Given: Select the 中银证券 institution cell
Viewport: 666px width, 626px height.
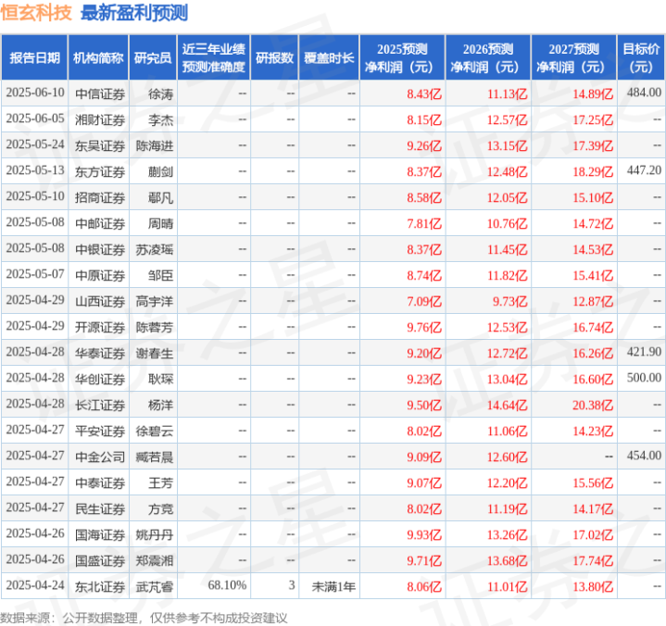Looking at the screenshot, I should coord(100,249).
